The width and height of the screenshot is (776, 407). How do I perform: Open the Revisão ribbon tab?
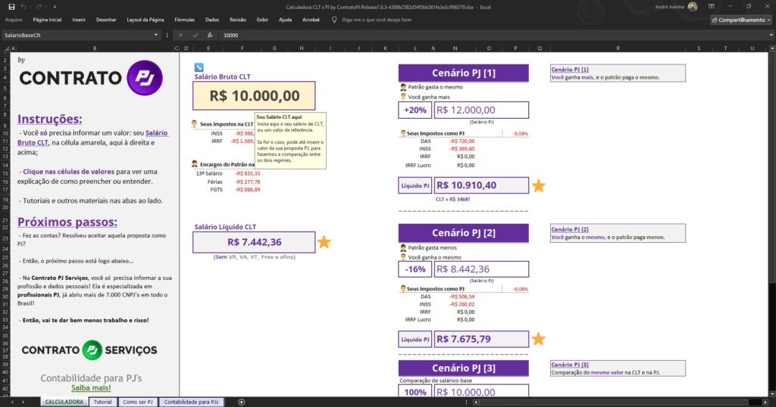237,20
